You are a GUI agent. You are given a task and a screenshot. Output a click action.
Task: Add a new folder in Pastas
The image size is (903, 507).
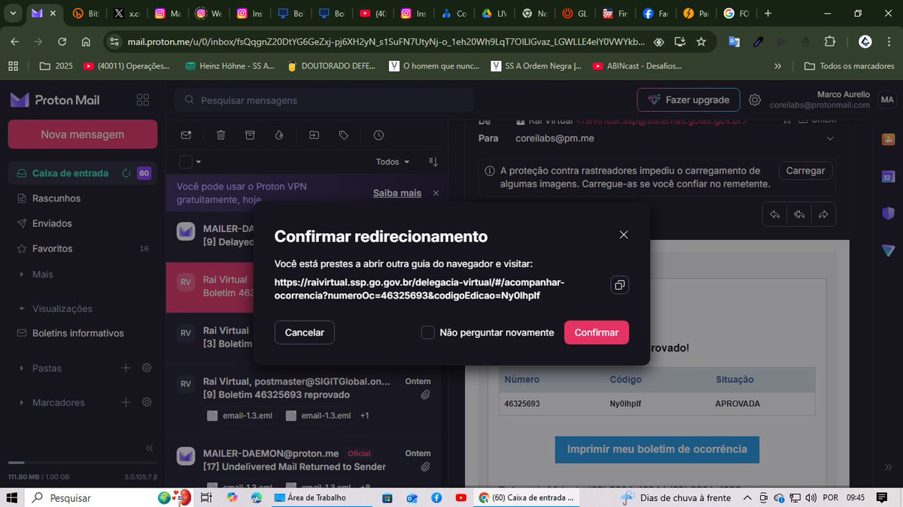tap(126, 368)
